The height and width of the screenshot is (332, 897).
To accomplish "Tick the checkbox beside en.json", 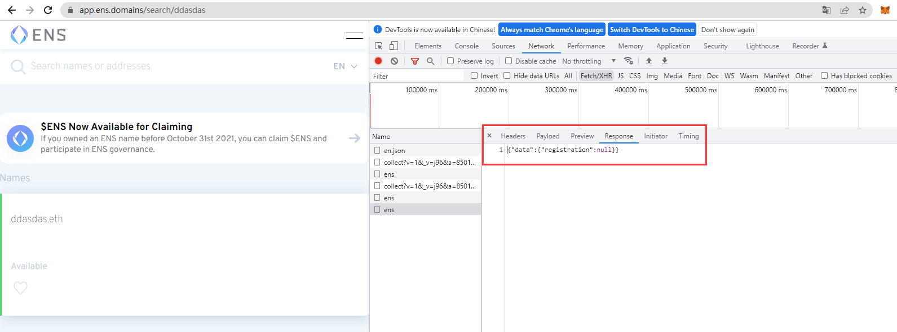I will pyautogui.click(x=377, y=150).
